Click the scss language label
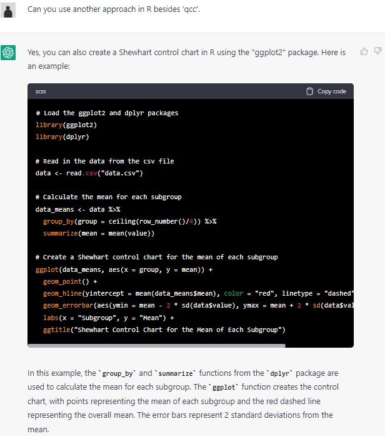 click(41, 91)
